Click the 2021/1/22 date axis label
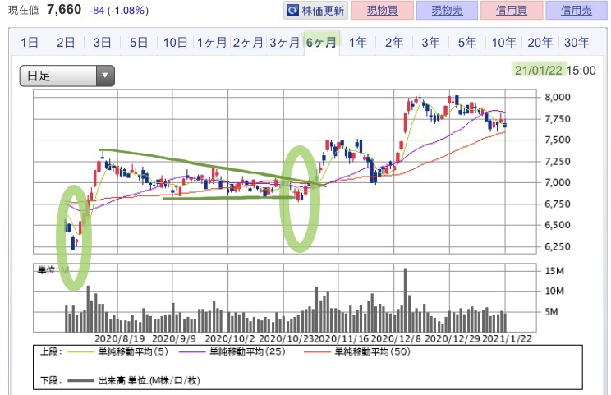The image size is (611, 395). point(507,339)
